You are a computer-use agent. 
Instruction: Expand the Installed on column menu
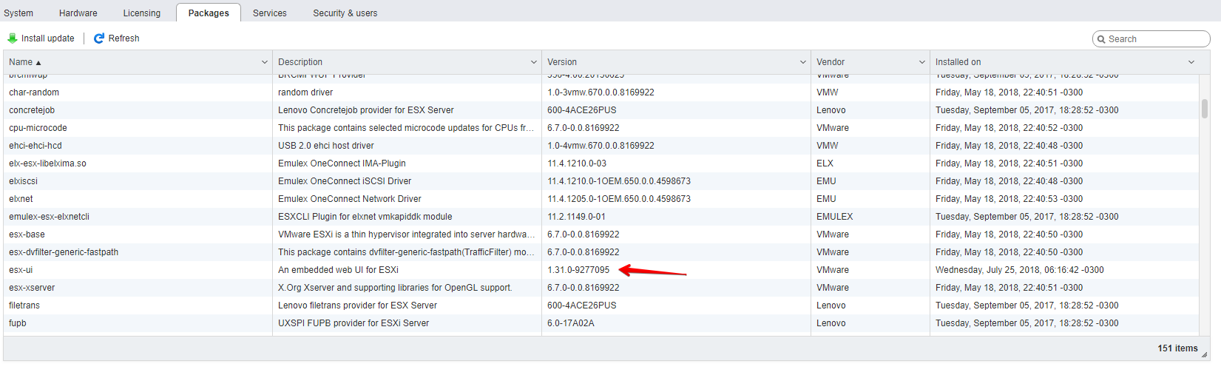click(1191, 62)
